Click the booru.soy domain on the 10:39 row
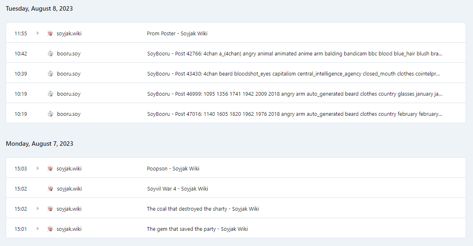This screenshot has height=246, width=473. (x=69, y=74)
